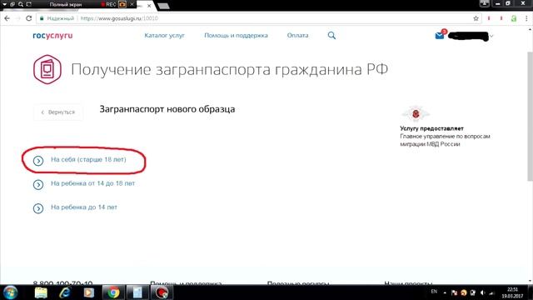Screen dimensions: 533x300
Task: Click the Chrome profile button at window top
Action: [485, 3]
